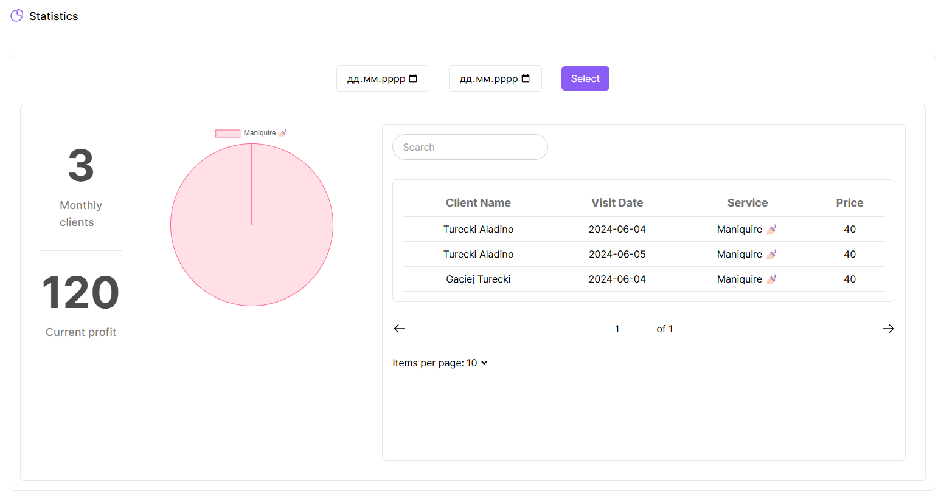Click nail polish emoji in chart legend
The width and height of the screenshot is (941, 500).
pos(283,133)
